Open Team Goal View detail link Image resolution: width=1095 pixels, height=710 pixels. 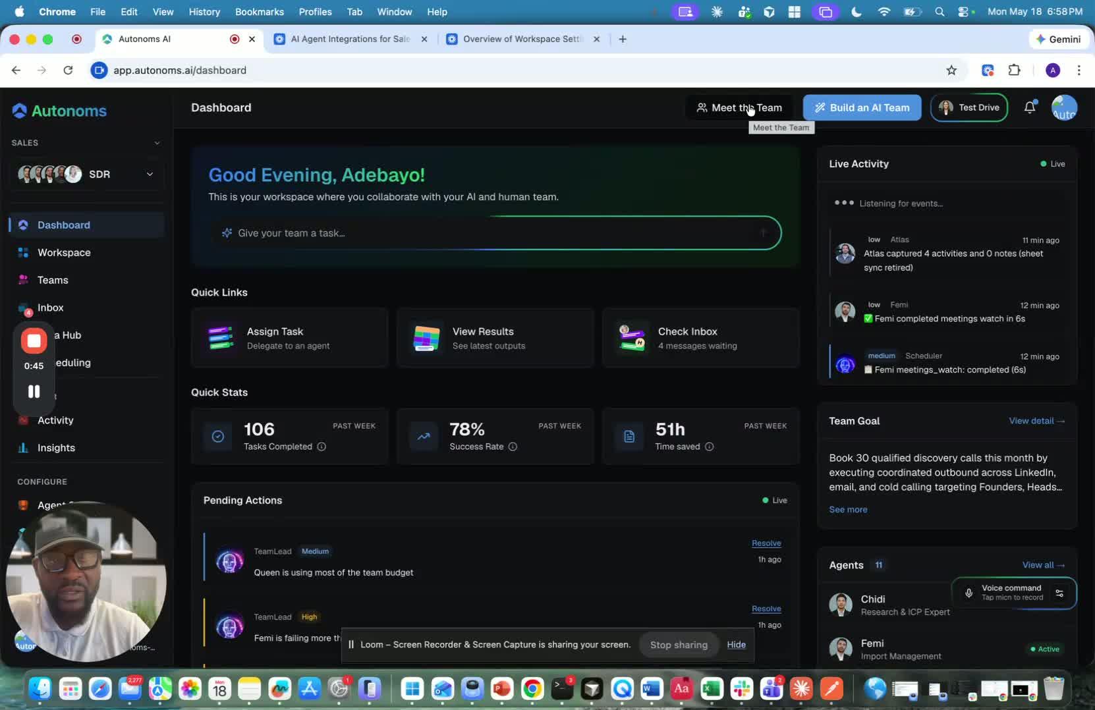1036,421
